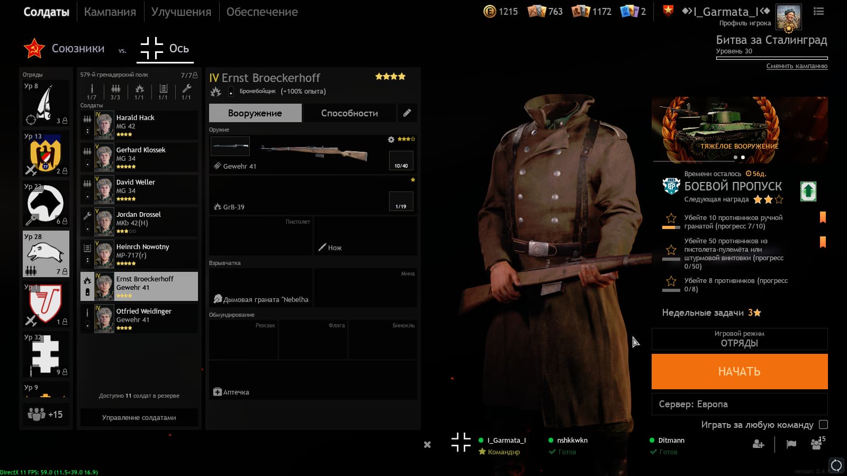The height and width of the screenshot is (476, 847).
Task: Open the Обеспечение tab
Action: pos(262,12)
